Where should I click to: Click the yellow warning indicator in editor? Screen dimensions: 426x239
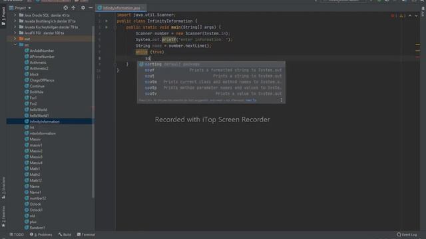[402, 16]
